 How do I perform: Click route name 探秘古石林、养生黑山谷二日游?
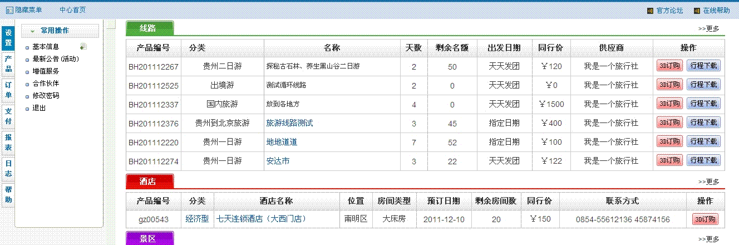(313, 66)
